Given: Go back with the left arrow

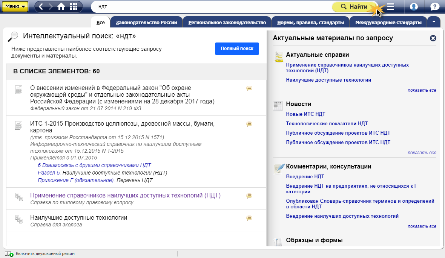Looking at the screenshot, I should pos(41,6).
